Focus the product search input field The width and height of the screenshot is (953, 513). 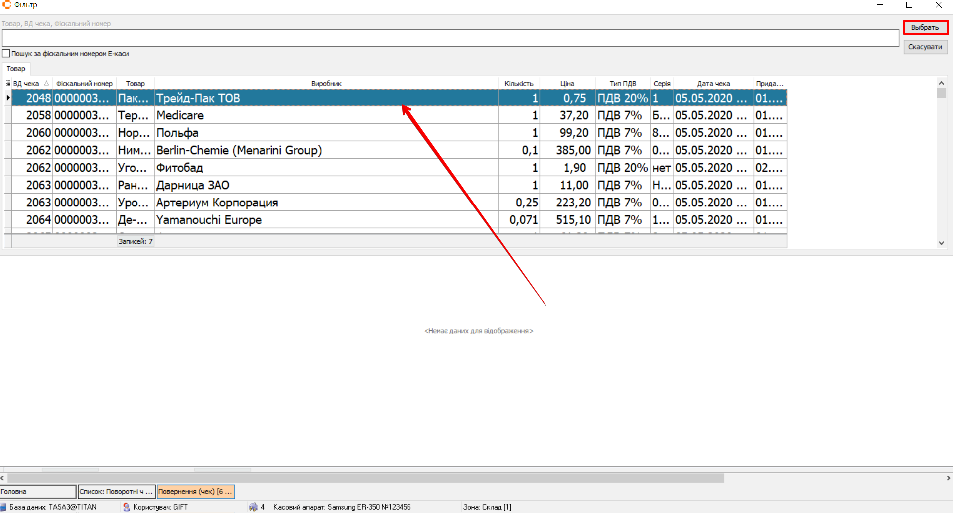(450, 38)
